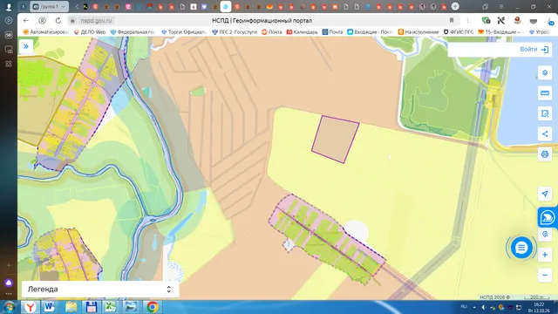558x314 pixels.
Task: Switch to the active NSPD tab
Action: pyautogui.click(x=226, y=6)
